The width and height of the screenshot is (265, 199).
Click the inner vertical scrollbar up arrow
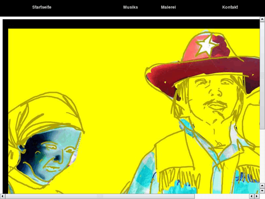point(262,185)
